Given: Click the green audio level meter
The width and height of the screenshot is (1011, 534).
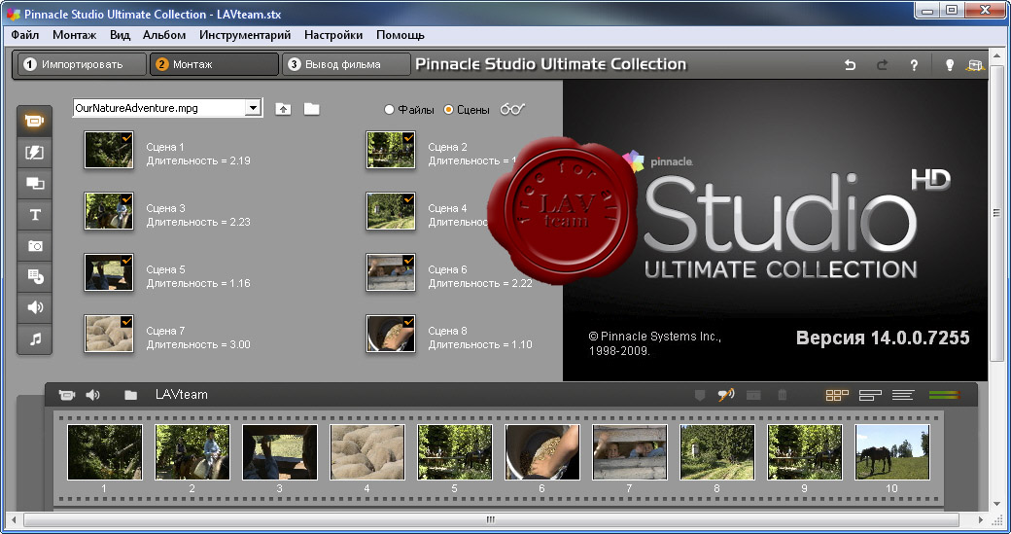Looking at the screenshot, I should pos(945,395).
